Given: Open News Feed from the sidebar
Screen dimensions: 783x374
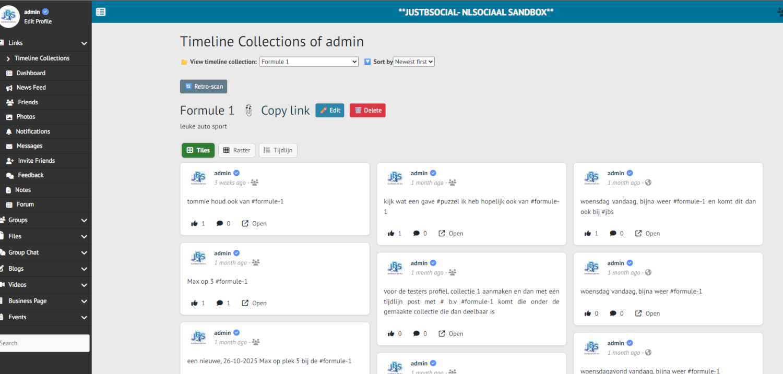Looking at the screenshot, I should click(x=31, y=88).
